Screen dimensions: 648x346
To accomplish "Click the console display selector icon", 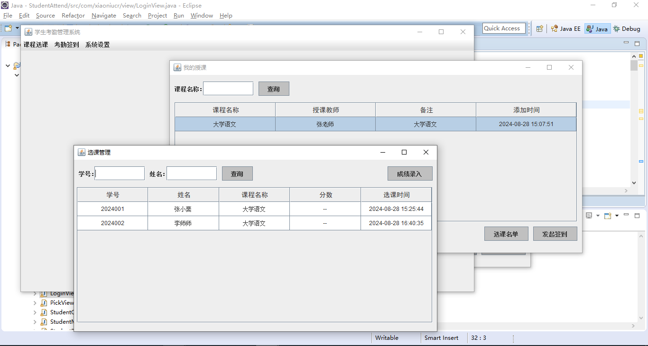I will (589, 216).
